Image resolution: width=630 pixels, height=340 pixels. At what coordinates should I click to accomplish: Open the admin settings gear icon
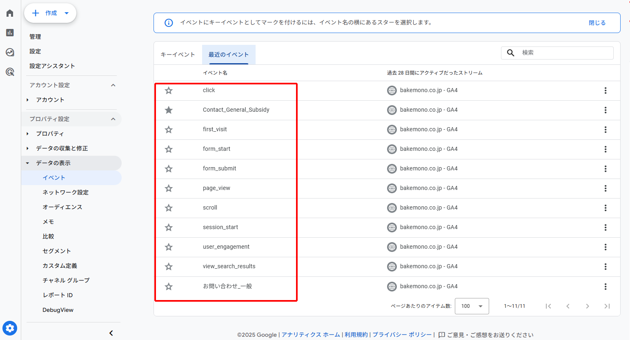[x=10, y=328]
